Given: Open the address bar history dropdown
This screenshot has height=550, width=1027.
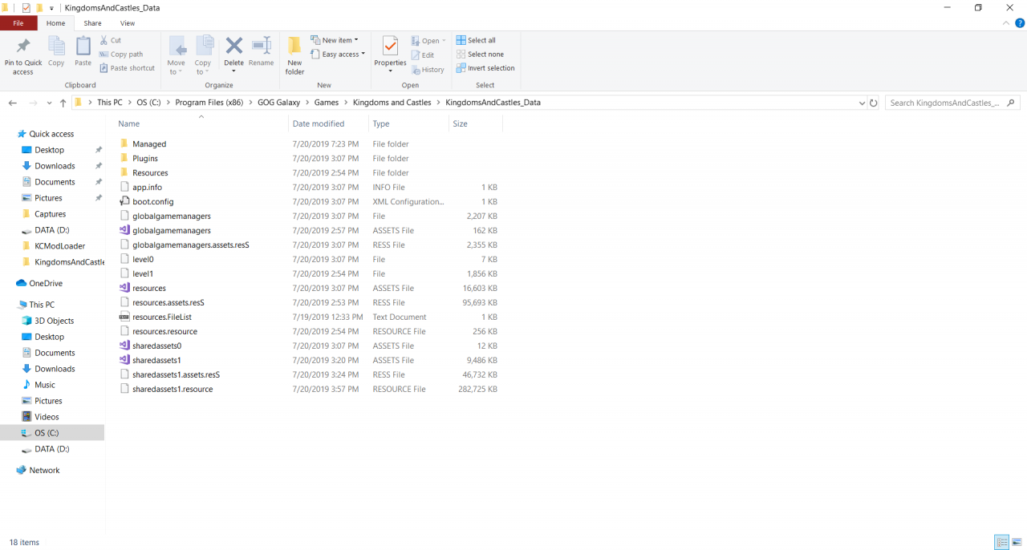Looking at the screenshot, I should click(x=863, y=103).
